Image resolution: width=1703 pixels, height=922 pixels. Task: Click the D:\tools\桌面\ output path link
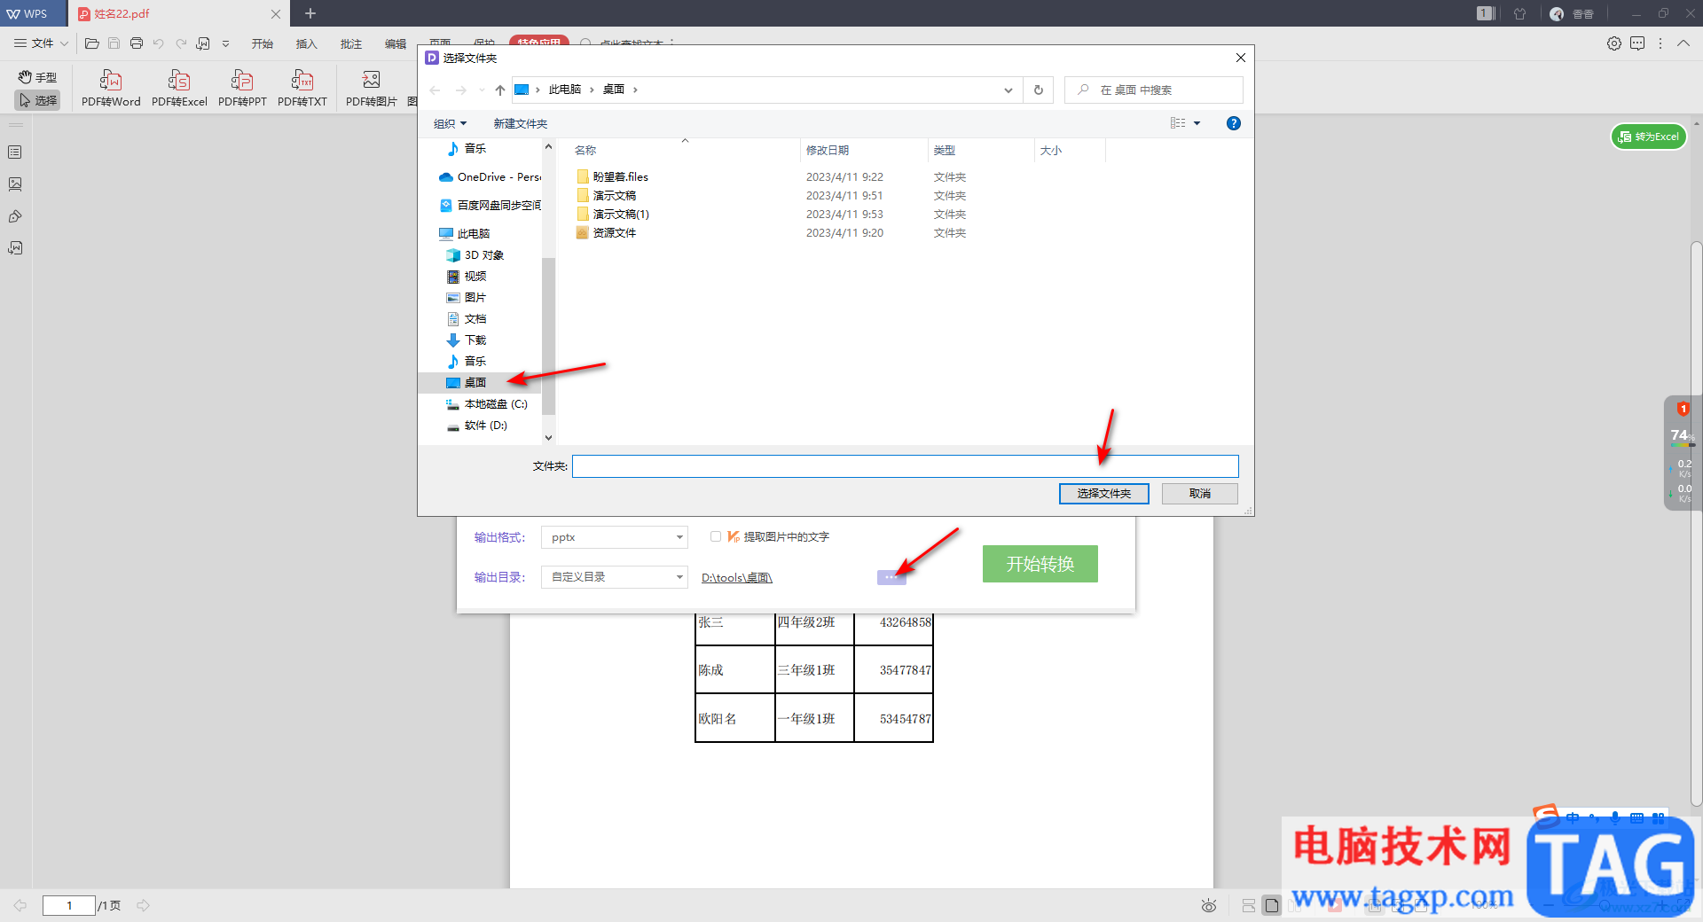[736, 577]
